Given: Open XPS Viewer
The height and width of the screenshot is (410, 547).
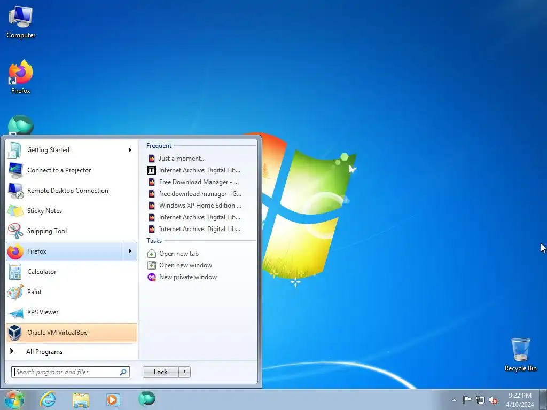Looking at the screenshot, I should point(72,312).
